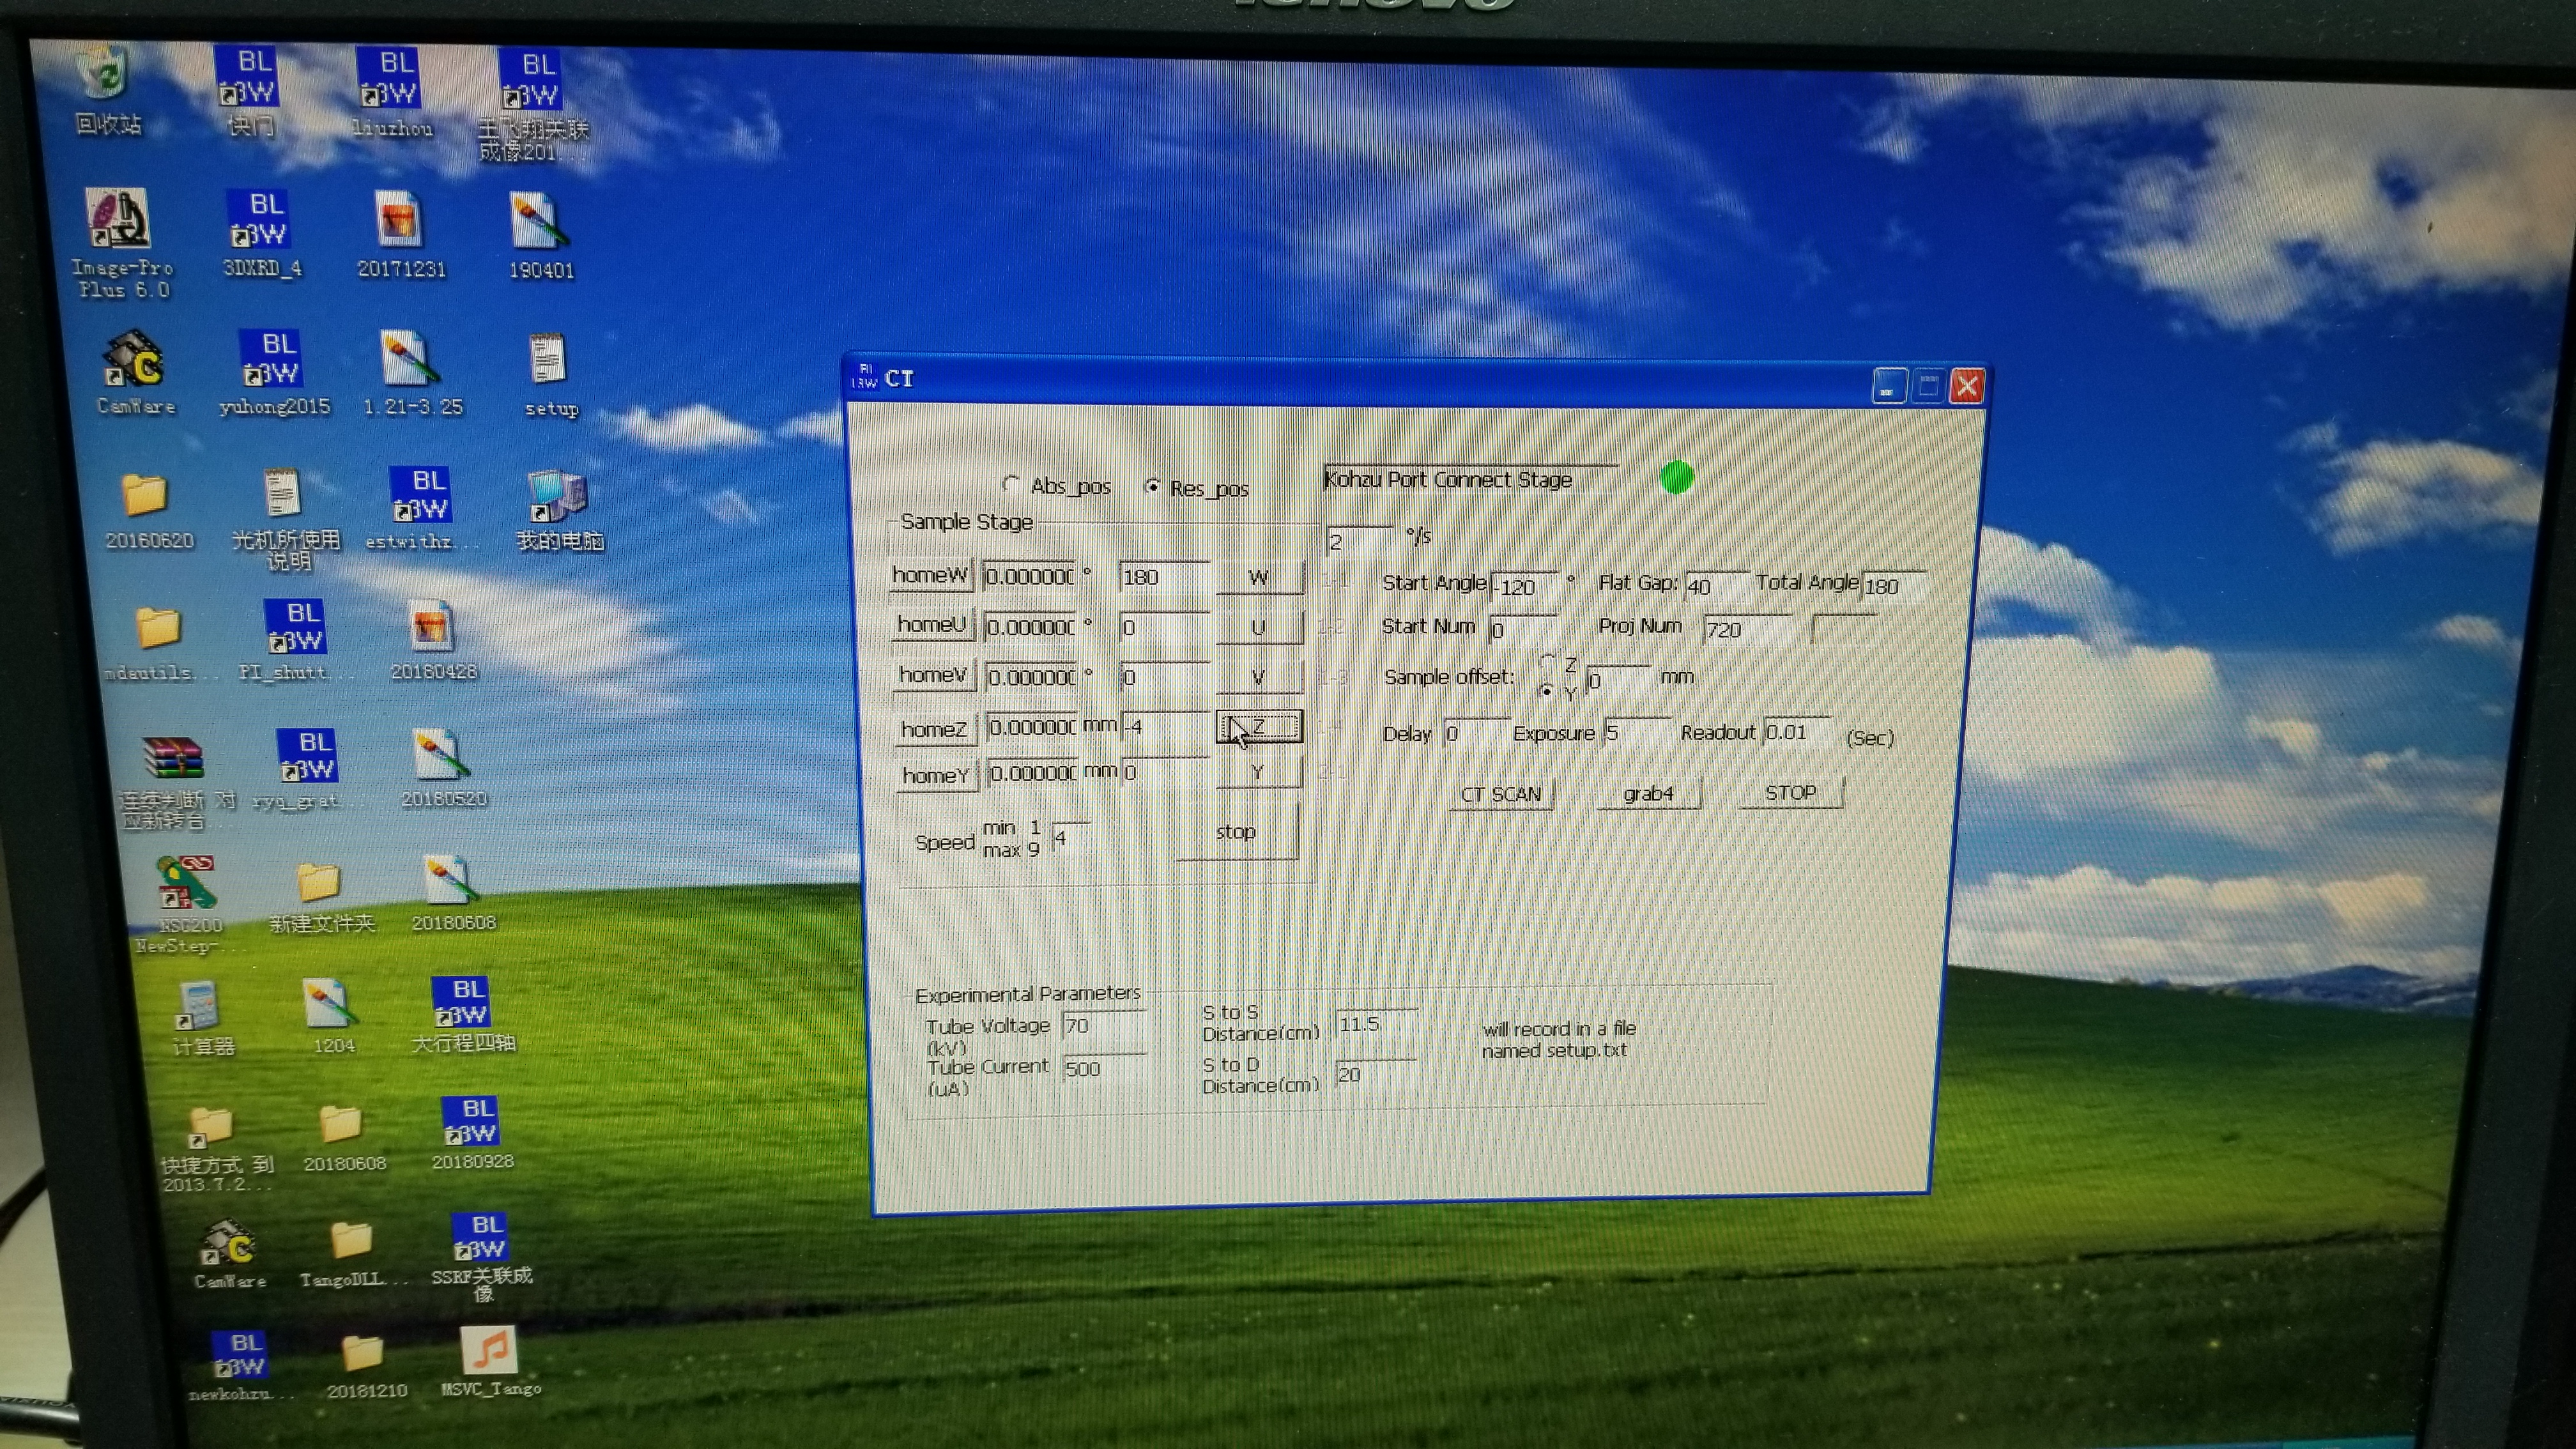Image resolution: width=2576 pixels, height=1449 pixels.
Task: Open the My Computer desktop icon
Action: pyautogui.click(x=557, y=498)
